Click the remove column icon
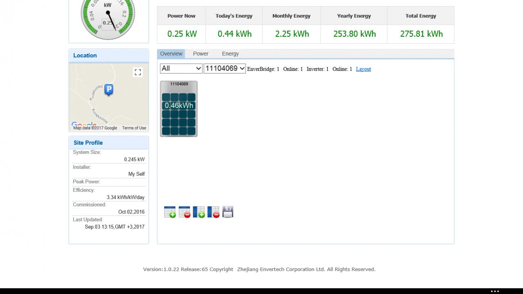The image size is (523, 294). click(x=213, y=212)
